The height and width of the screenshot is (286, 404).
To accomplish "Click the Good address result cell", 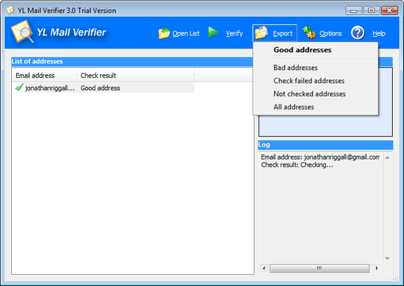I will pyautogui.click(x=100, y=88).
